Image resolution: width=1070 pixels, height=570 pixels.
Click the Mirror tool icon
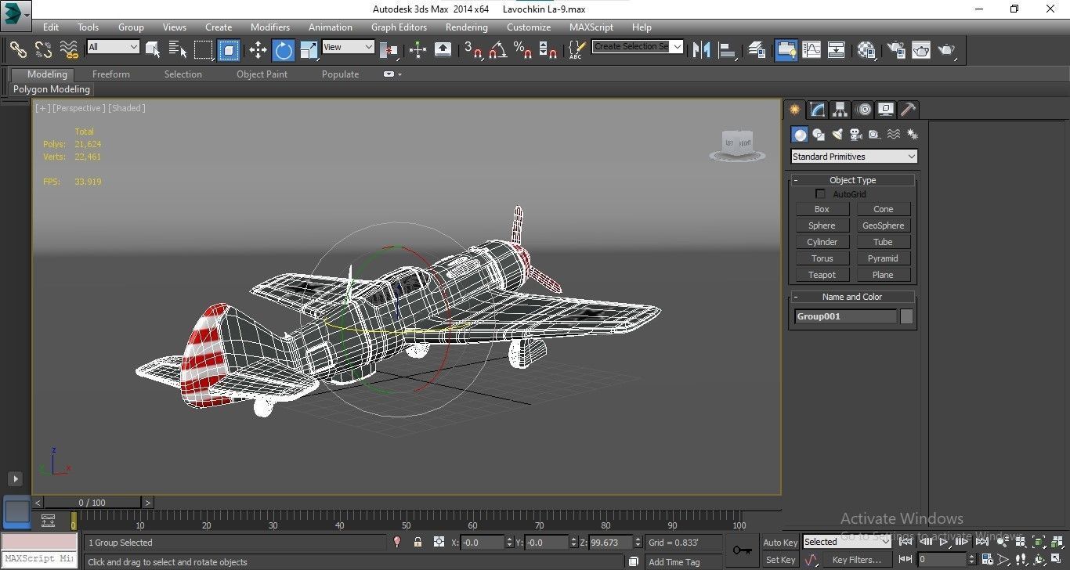tap(701, 50)
